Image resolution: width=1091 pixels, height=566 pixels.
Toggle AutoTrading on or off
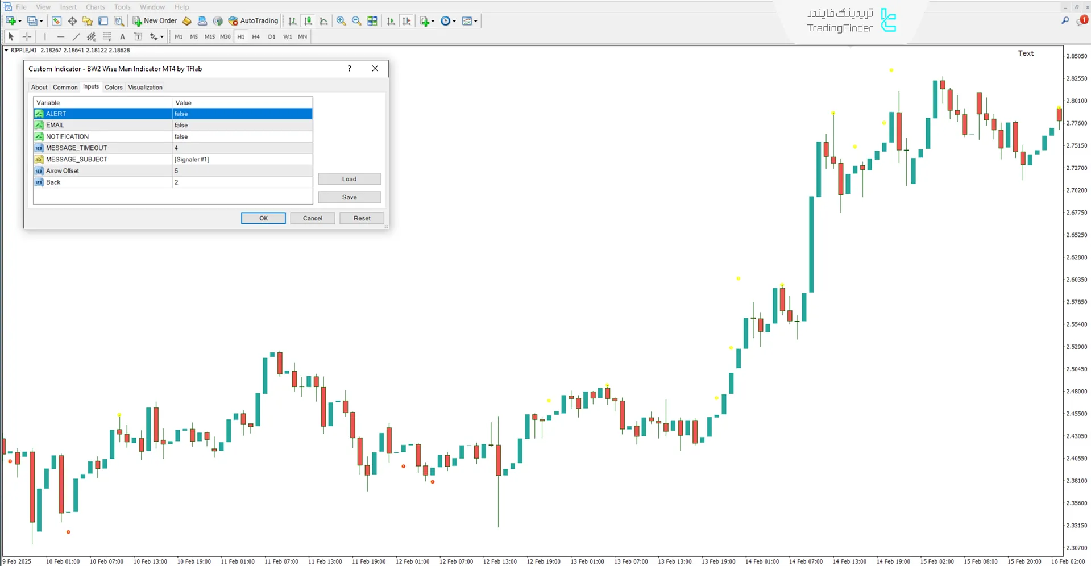(x=253, y=21)
